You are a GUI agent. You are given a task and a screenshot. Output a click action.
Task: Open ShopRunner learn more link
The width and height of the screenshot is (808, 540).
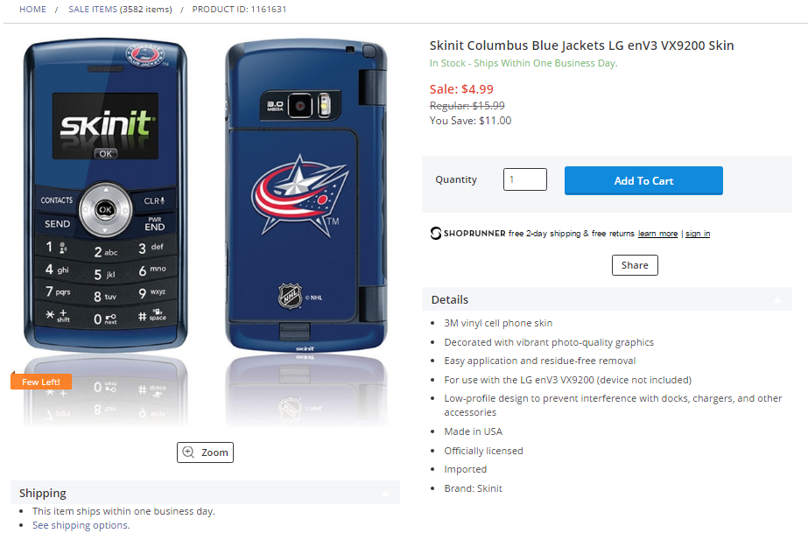pos(657,234)
